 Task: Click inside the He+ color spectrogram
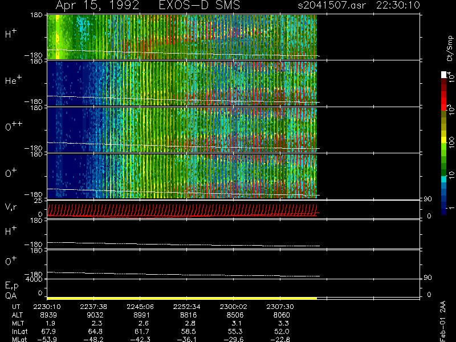click(182, 83)
